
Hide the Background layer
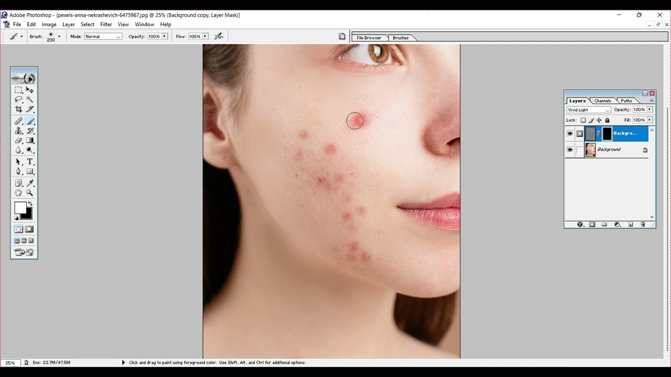pyautogui.click(x=570, y=150)
